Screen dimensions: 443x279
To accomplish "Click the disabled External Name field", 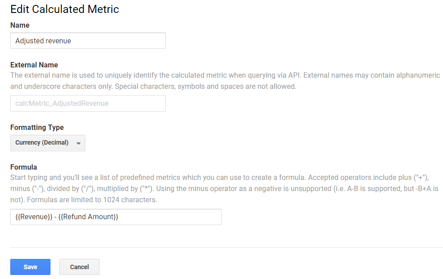I will tap(88, 103).
